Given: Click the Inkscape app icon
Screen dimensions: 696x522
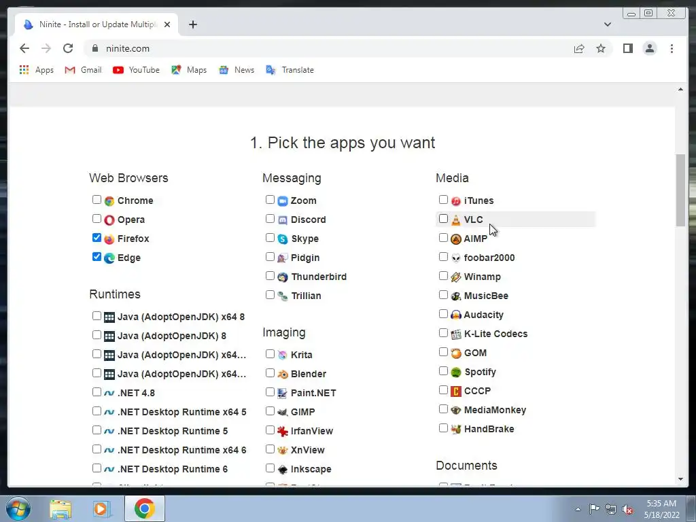Looking at the screenshot, I should (283, 470).
